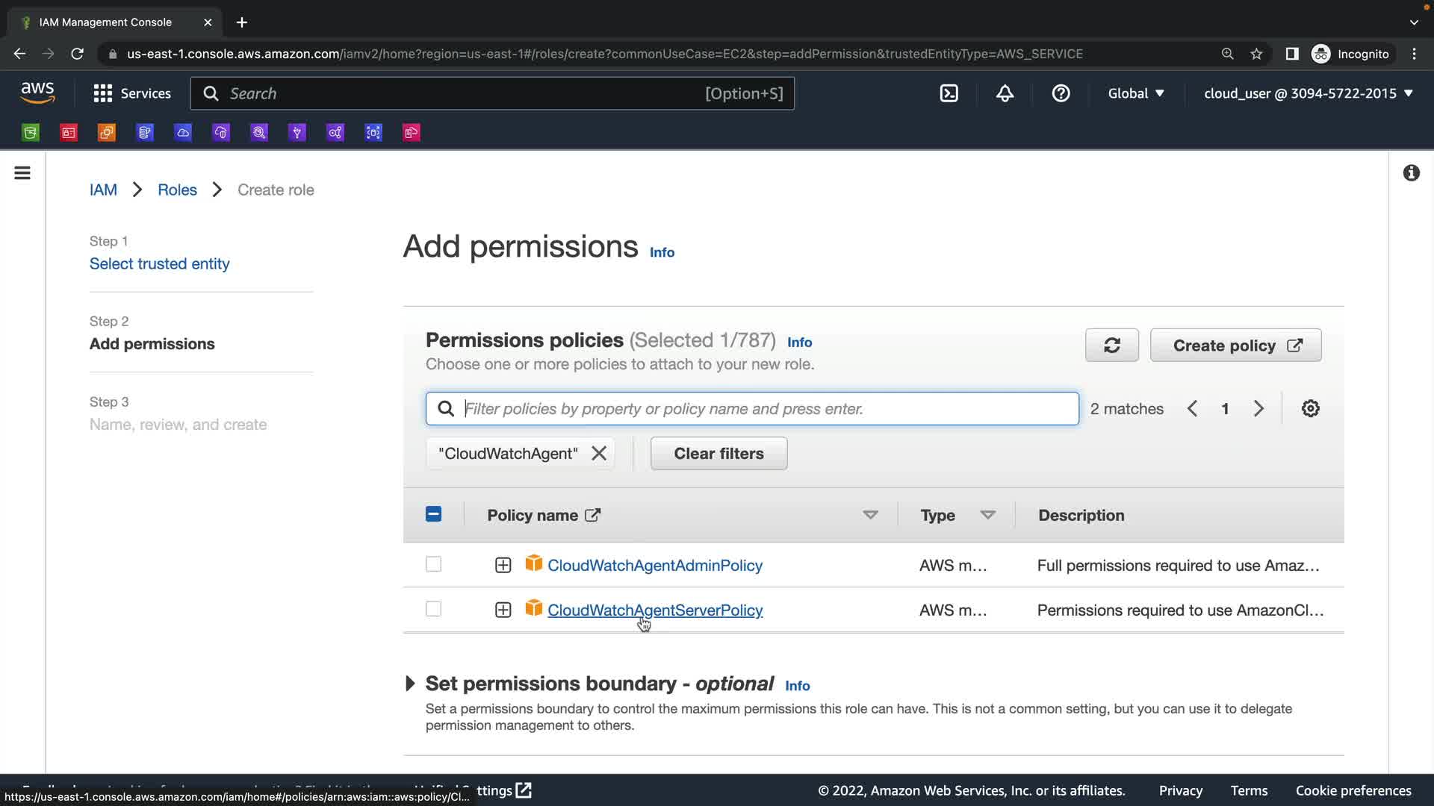
Task: Open AWS CloudShell icon
Action: pyautogui.click(x=949, y=93)
